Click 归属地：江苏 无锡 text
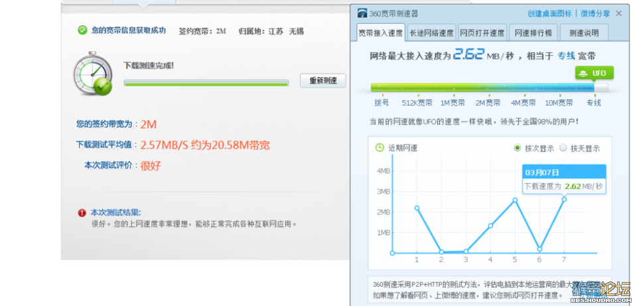 [x=271, y=31]
